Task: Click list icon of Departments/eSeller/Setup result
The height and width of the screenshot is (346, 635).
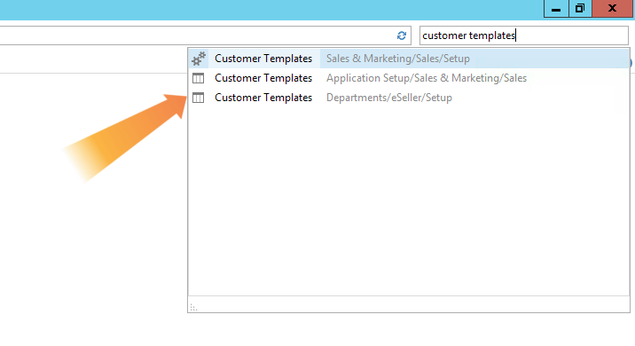Action: [198, 98]
